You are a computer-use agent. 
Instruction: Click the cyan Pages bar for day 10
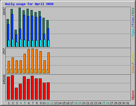point(45,43)
